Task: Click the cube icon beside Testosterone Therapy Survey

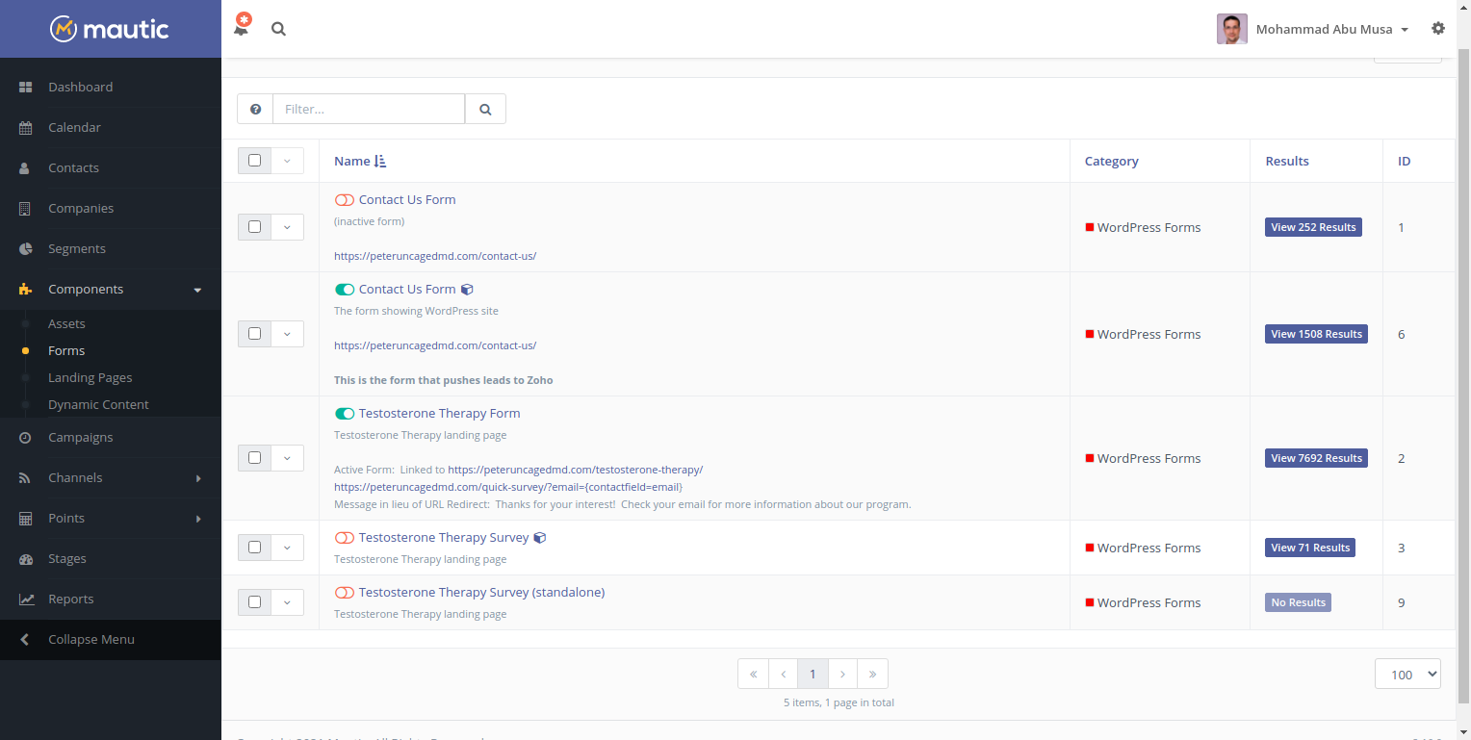Action: pyautogui.click(x=540, y=537)
